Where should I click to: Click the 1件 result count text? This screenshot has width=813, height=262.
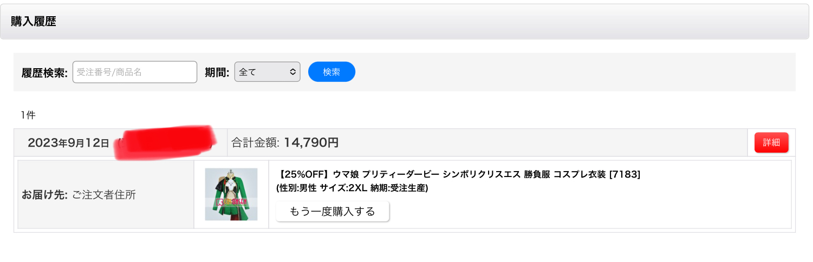[28, 115]
